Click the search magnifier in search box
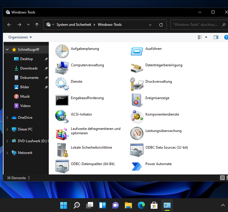The width and height of the screenshot is (228, 212). [224, 25]
